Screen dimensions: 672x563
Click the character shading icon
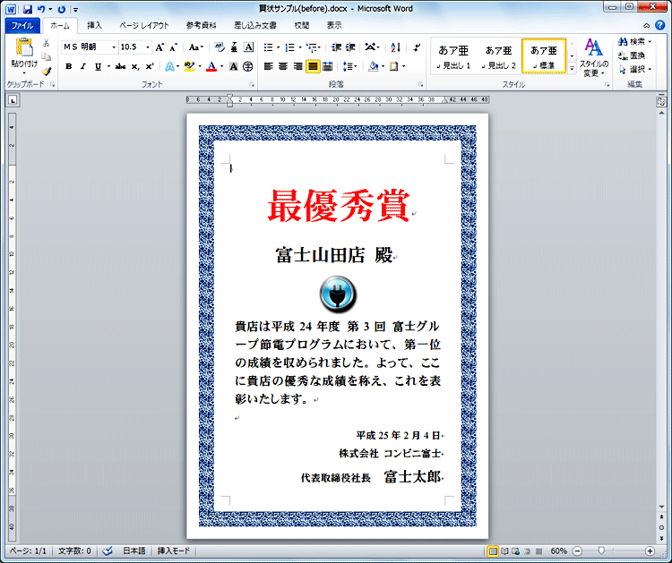[234, 66]
